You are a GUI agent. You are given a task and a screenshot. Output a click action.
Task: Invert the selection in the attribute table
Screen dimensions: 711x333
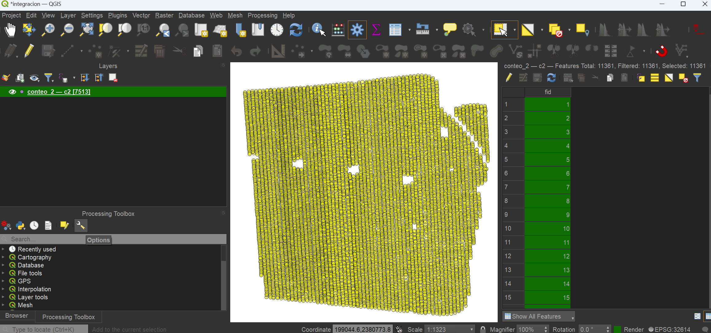(669, 78)
